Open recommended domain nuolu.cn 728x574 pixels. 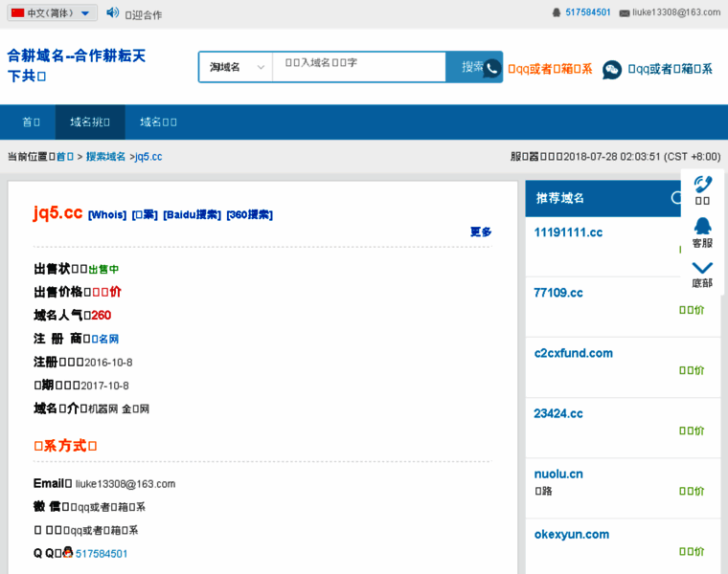point(558,474)
